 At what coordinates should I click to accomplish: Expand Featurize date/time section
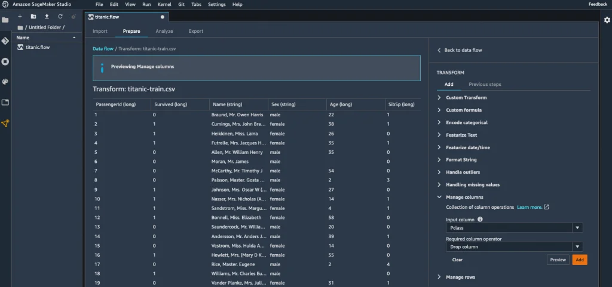[x=467, y=147]
